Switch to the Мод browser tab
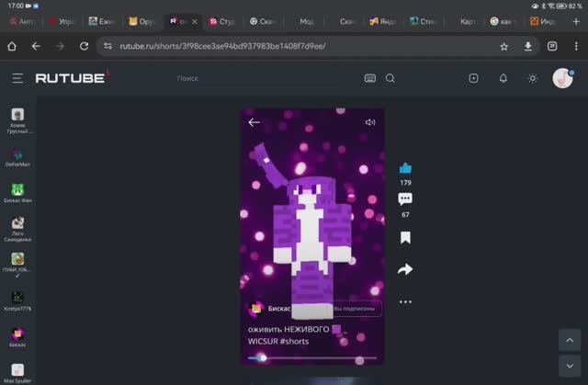This screenshot has width=588, height=385. (x=307, y=21)
